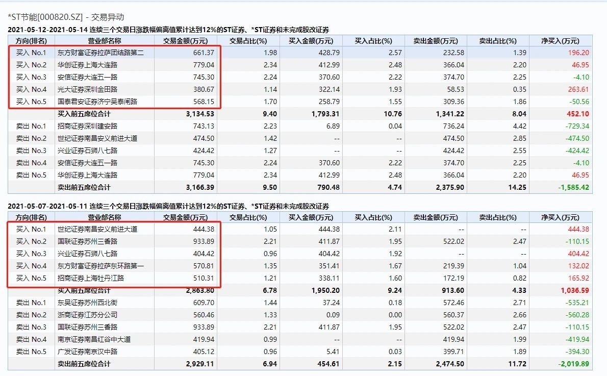Click the 405.12 amount cell
The image size is (607, 376).
pos(204,352)
